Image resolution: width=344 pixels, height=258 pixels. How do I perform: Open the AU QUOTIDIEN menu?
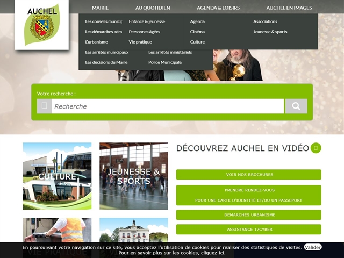tap(153, 8)
